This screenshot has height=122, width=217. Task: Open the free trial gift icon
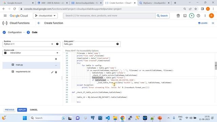point(178,16)
